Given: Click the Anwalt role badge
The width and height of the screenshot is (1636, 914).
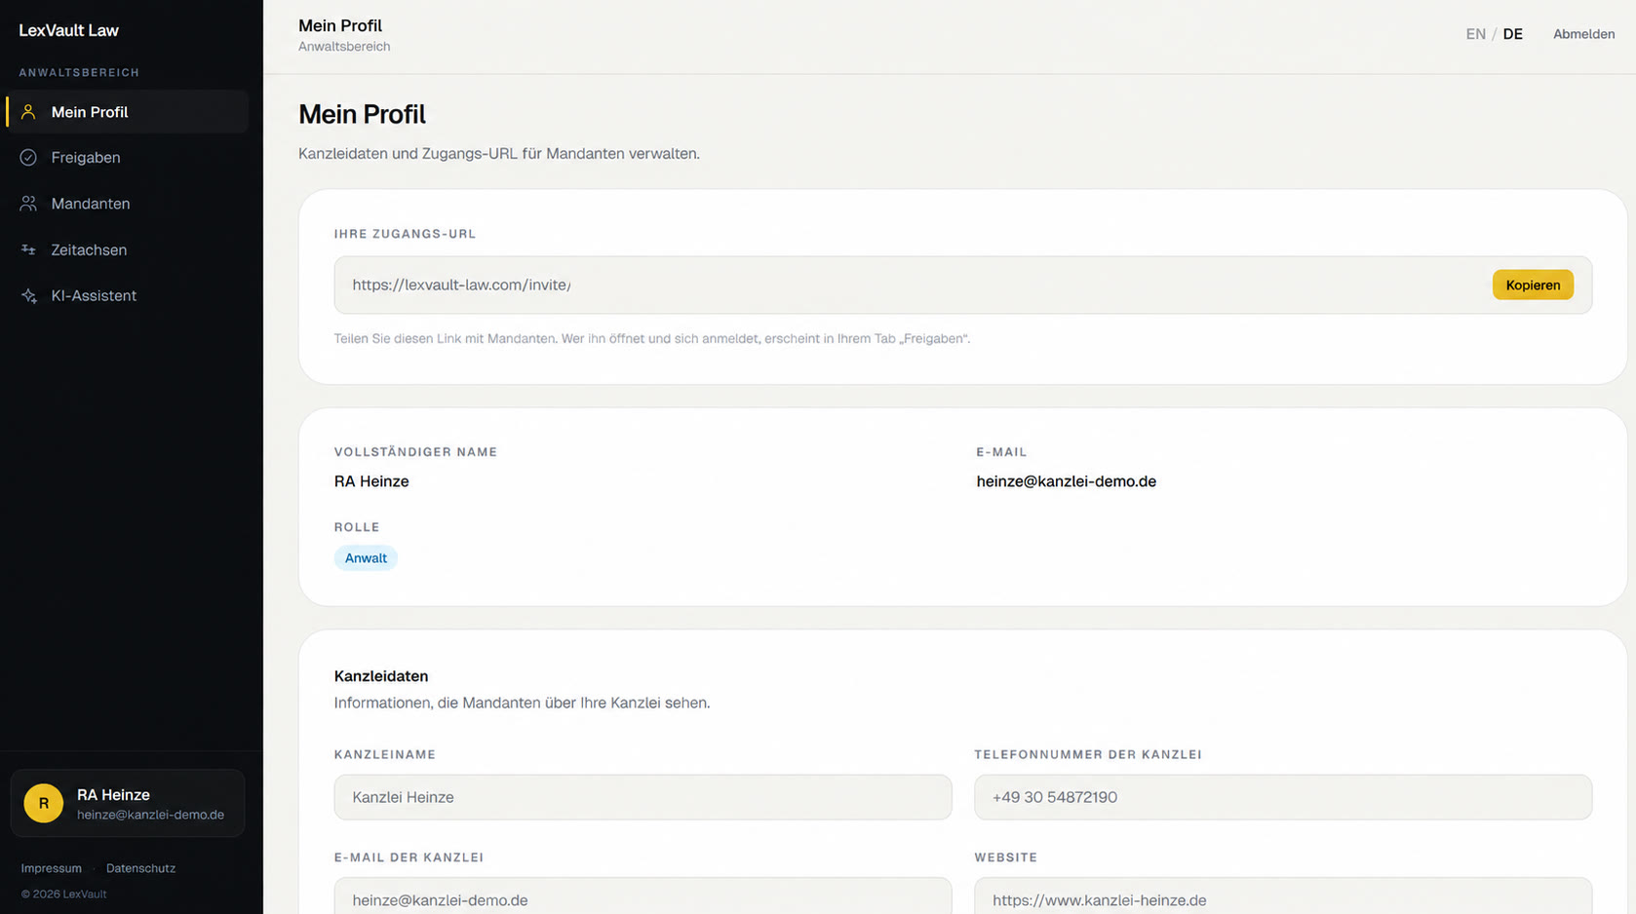Looking at the screenshot, I should coord(366,558).
